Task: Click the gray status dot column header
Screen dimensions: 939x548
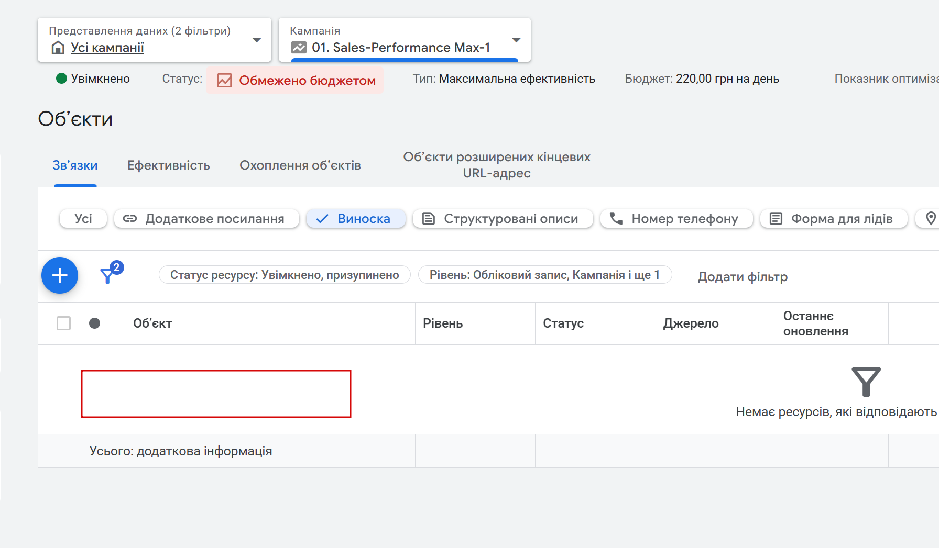Action: coord(94,323)
